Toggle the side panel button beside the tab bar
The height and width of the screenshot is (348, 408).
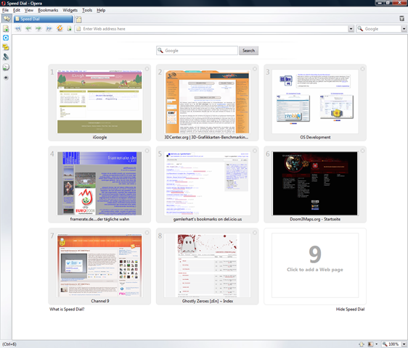(x=7, y=19)
